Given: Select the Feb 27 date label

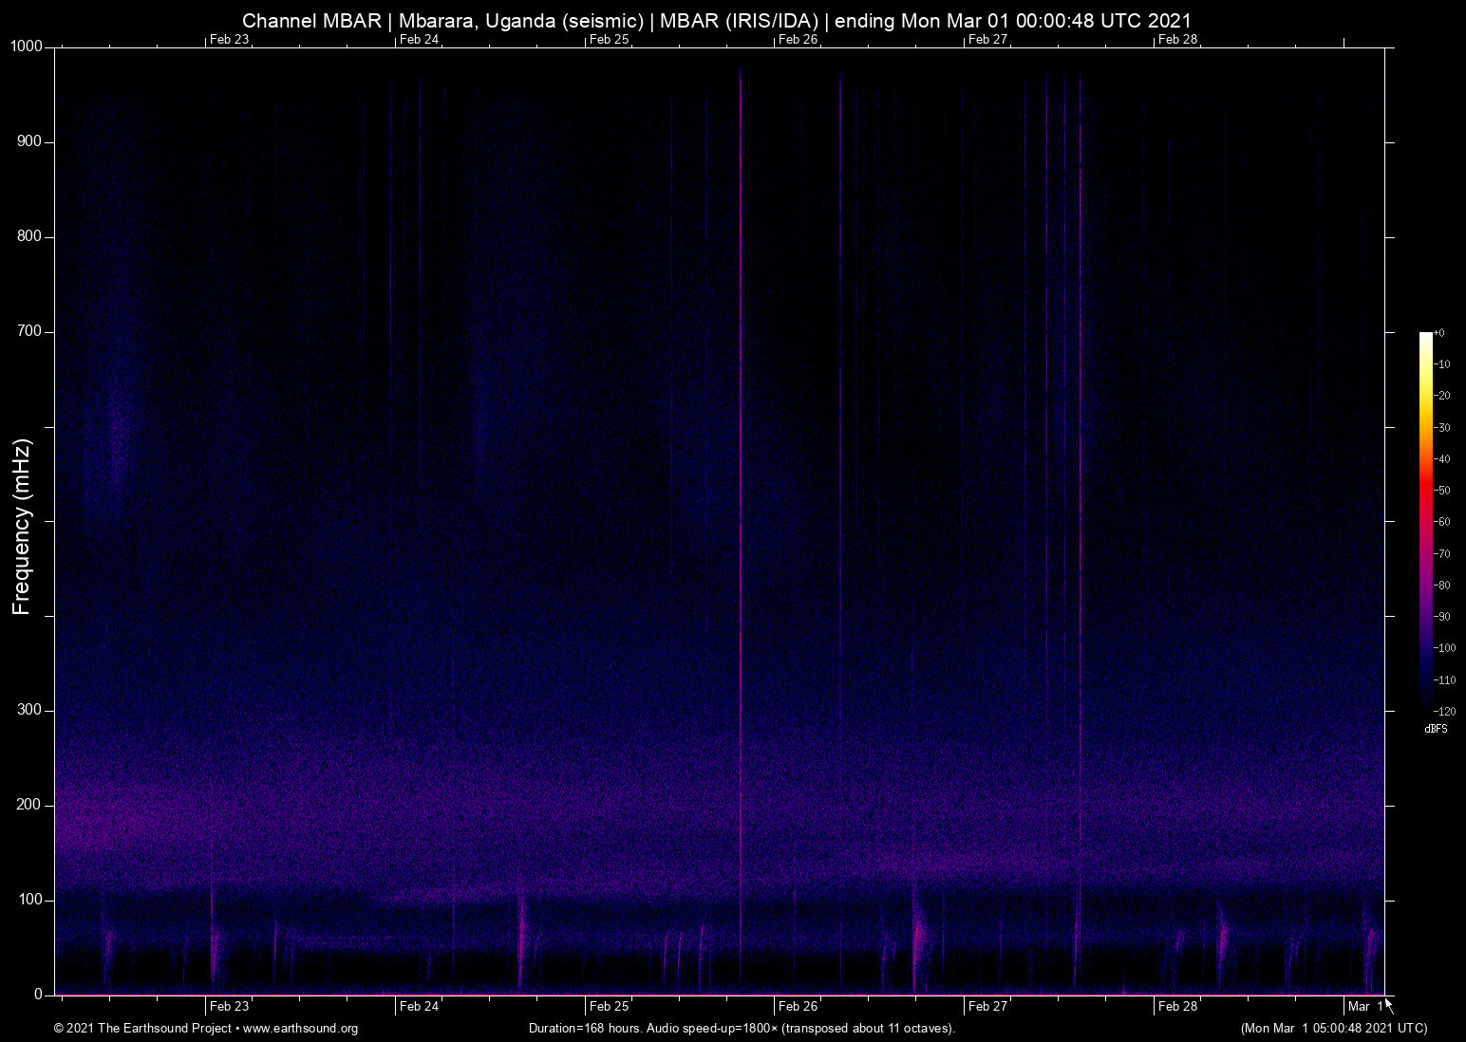Looking at the screenshot, I should (988, 1006).
